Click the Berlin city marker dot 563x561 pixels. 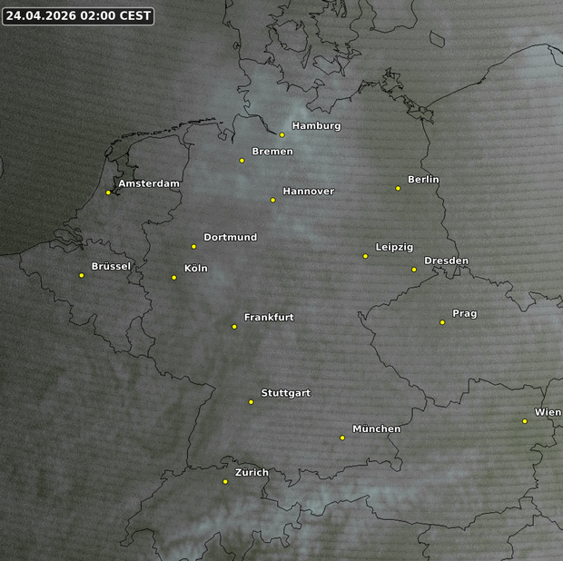tap(398, 188)
